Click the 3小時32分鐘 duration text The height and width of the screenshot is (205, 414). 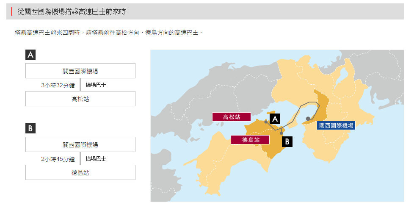(x=58, y=86)
